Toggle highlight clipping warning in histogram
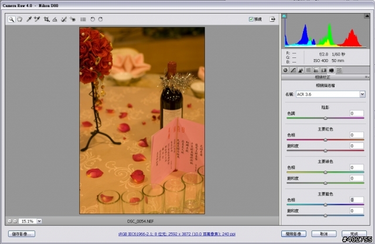This screenshot has width=375, height=244. point(366,17)
